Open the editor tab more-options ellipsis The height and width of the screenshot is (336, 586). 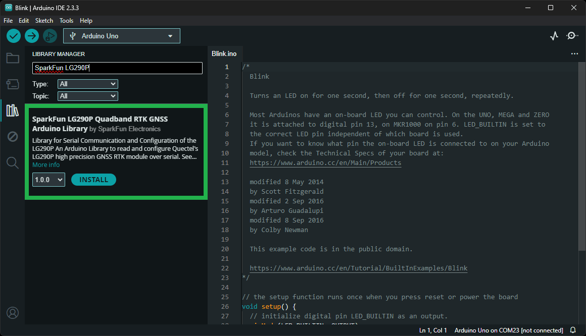coord(574,54)
